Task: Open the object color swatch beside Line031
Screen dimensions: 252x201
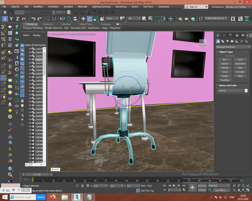Action: coord(246,90)
